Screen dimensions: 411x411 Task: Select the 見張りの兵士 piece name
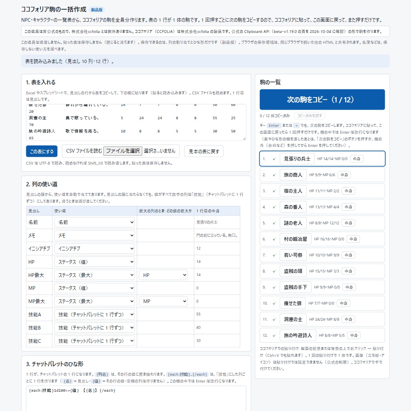(x=297, y=159)
